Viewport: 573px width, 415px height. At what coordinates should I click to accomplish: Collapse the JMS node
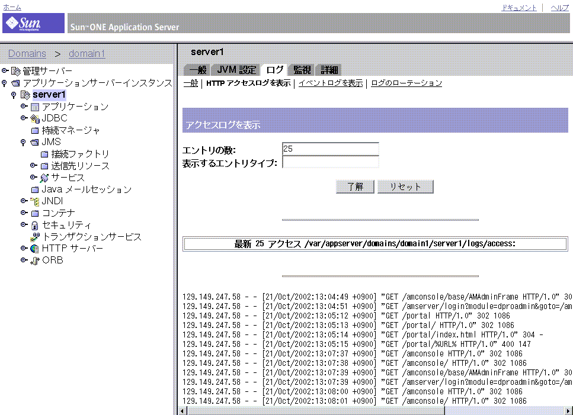23,142
